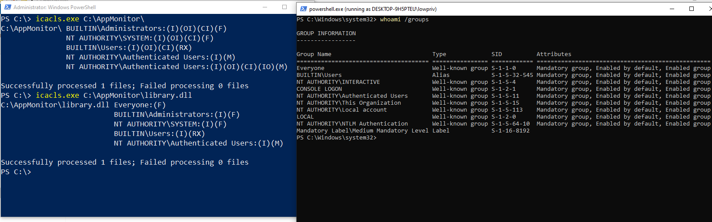Click the 'Alias' type value

tap(441, 75)
